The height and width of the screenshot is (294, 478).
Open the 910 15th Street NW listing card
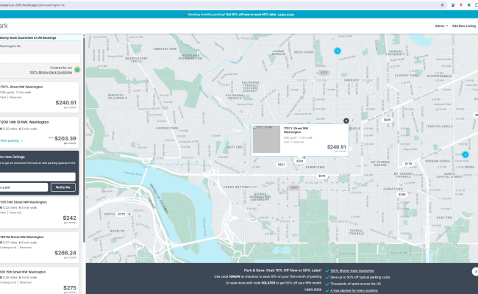(x=39, y=281)
